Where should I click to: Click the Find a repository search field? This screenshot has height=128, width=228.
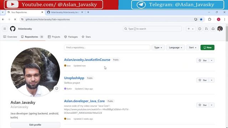(x=107, y=47)
